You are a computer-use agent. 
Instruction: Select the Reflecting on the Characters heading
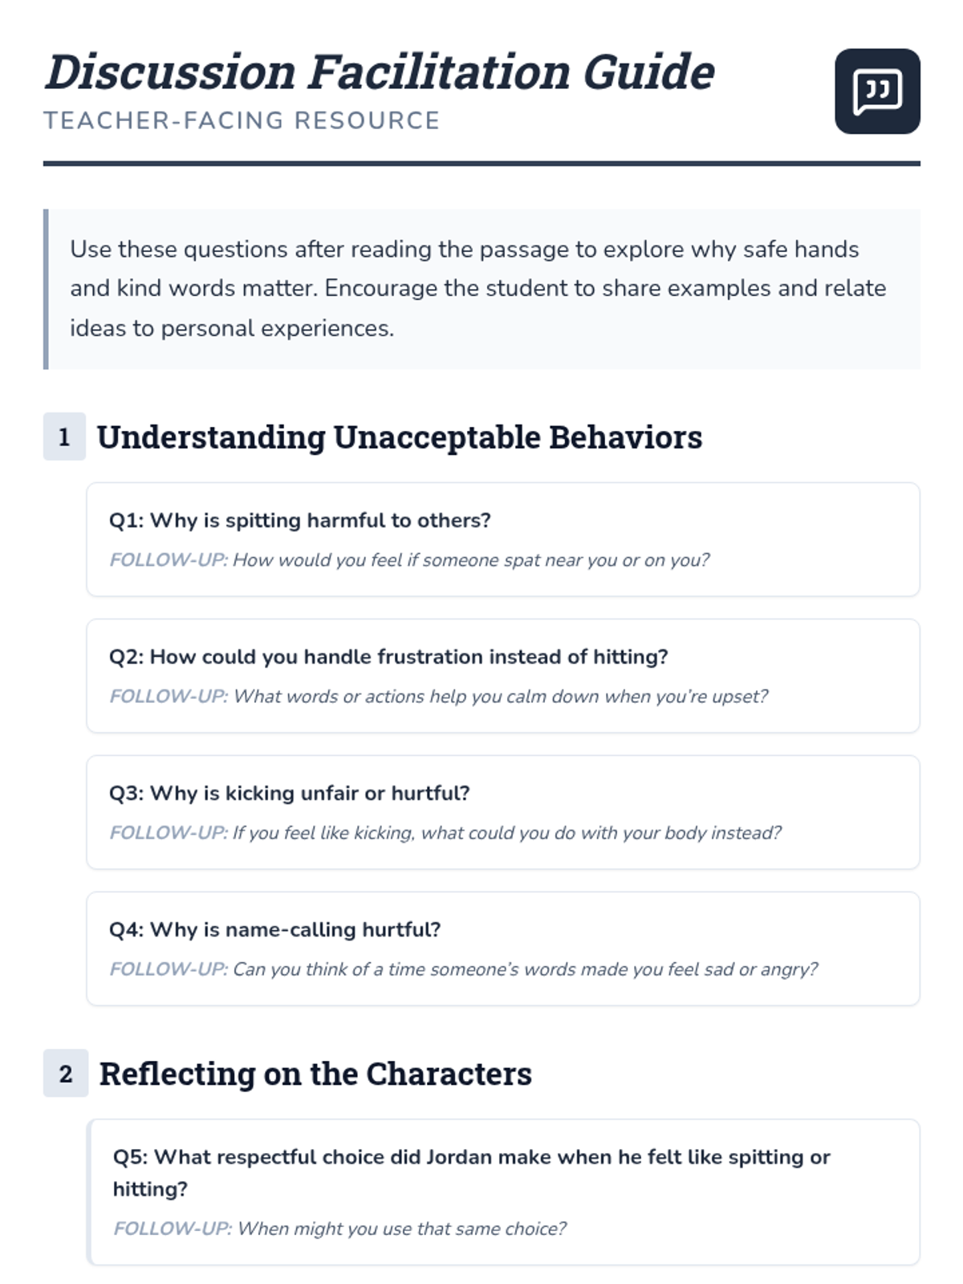coord(315,1074)
